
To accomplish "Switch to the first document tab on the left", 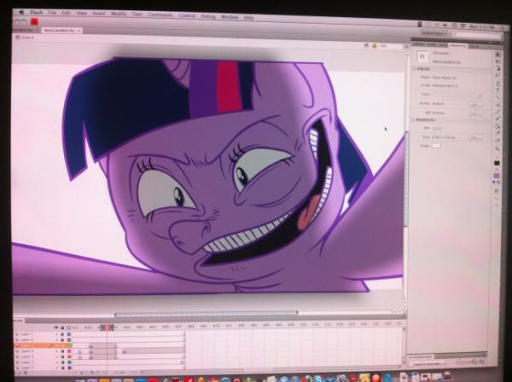I will click(x=26, y=30).
